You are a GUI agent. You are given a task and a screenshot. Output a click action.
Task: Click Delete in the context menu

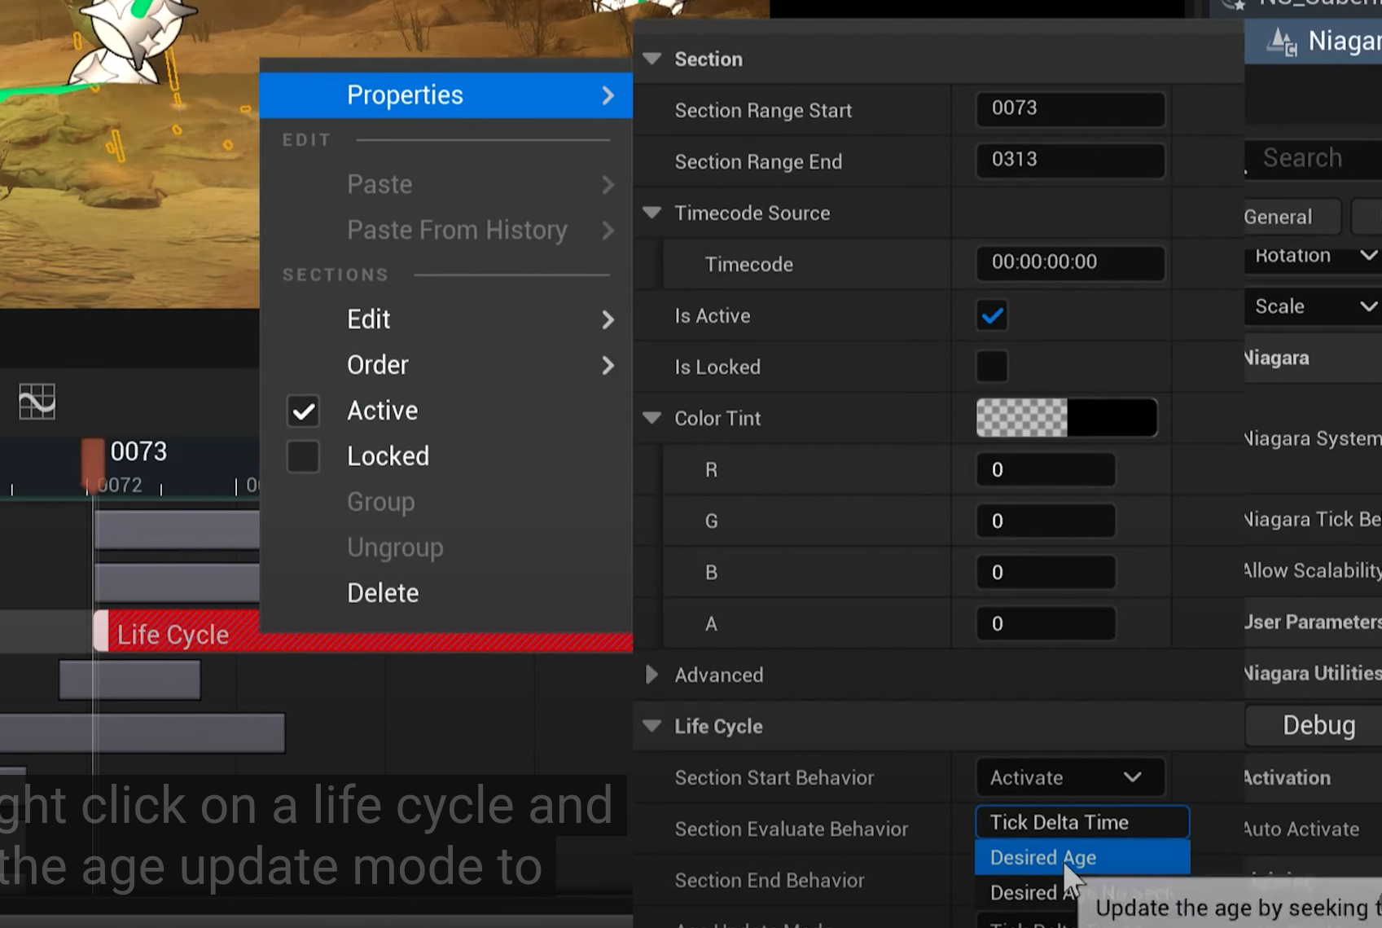tap(383, 593)
